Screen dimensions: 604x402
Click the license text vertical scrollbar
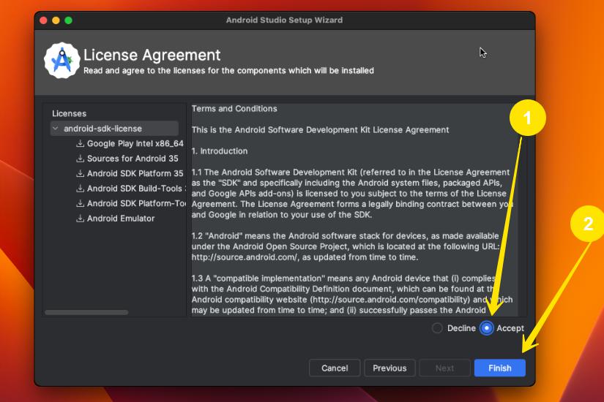(x=521, y=210)
